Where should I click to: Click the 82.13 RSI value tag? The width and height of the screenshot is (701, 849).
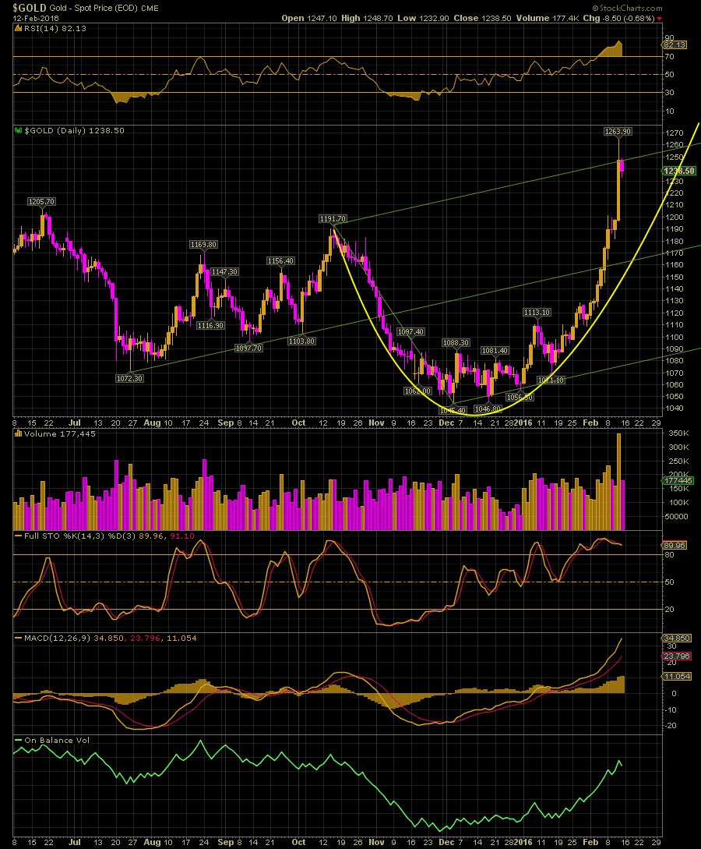[674, 46]
